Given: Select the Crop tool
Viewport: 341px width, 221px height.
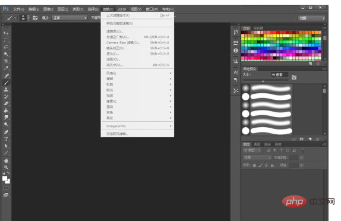Looking at the screenshot, I should tap(6, 61).
